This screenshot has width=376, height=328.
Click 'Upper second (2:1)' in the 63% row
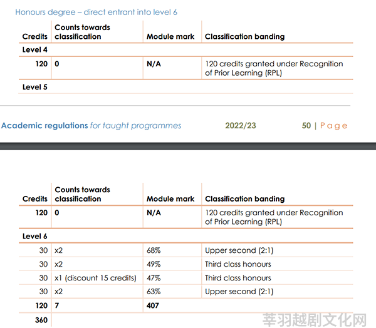pyautogui.click(x=239, y=292)
